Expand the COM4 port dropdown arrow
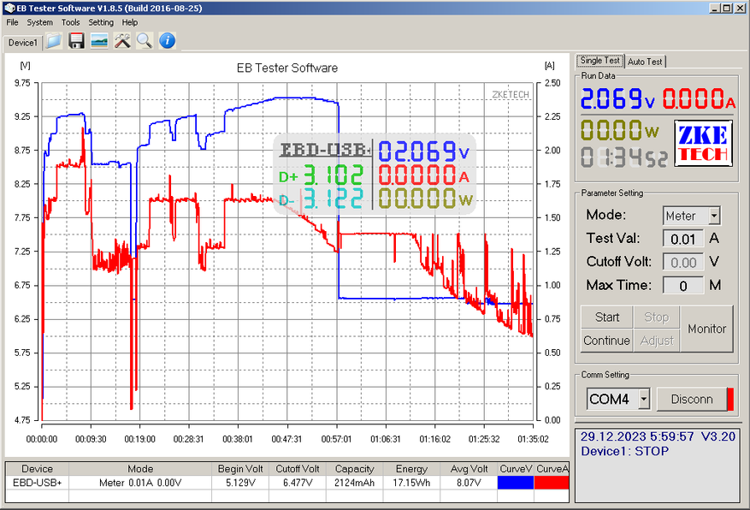 (644, 399)
